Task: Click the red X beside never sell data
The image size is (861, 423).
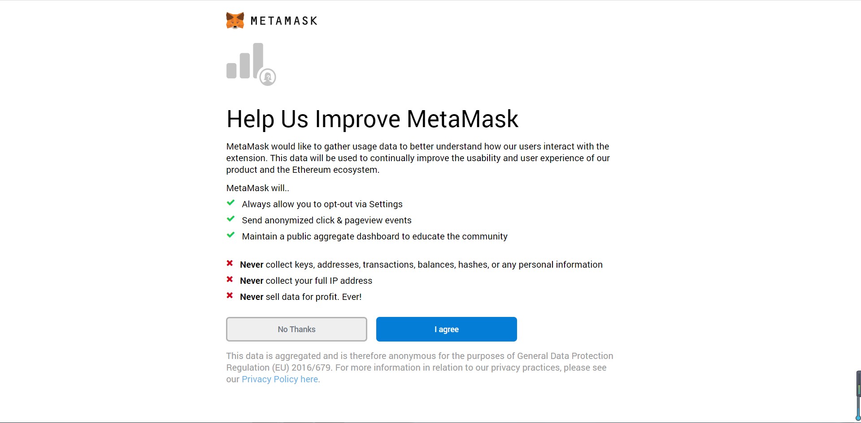Action: point(230,296)
